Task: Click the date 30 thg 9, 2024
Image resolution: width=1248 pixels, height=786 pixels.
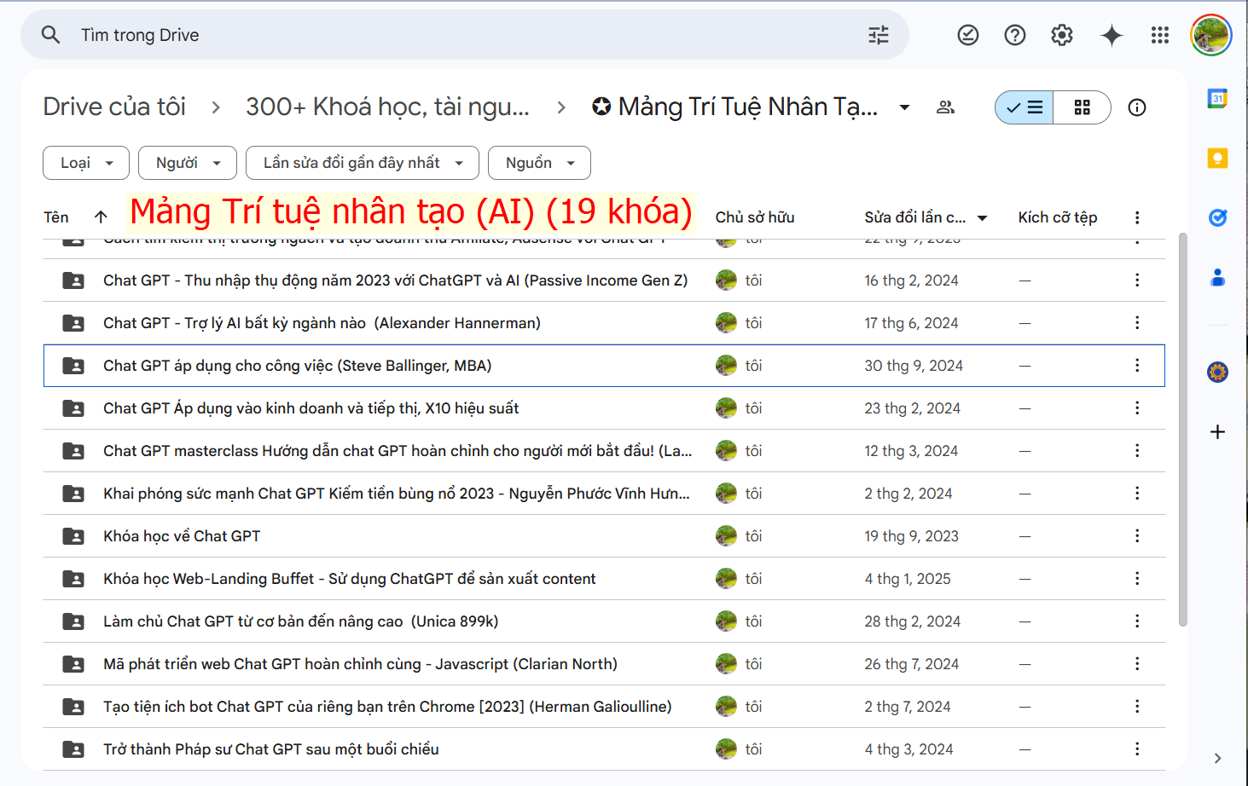Action: pyautogui.click(x=913, y=366)
